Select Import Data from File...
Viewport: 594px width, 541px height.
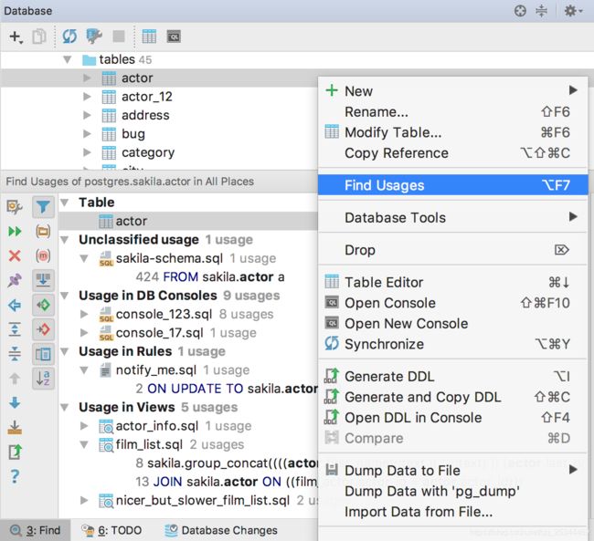[x=452, y=512]
